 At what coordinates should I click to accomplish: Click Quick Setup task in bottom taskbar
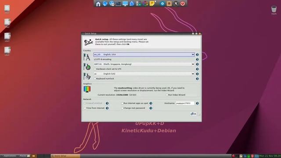coord(65,156)
